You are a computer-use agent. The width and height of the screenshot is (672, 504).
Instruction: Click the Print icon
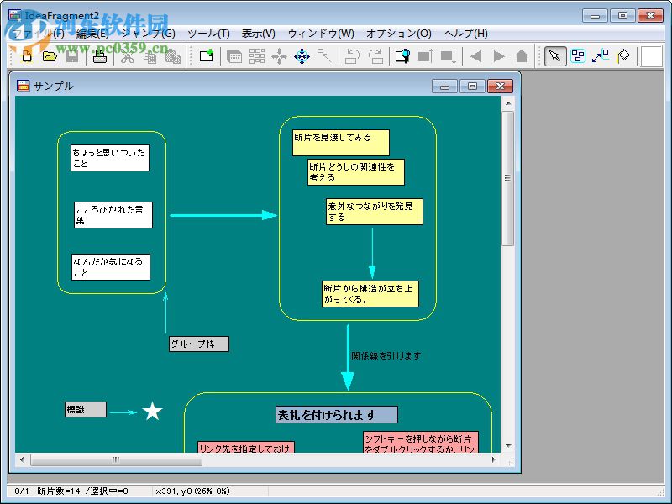point(98,56)
